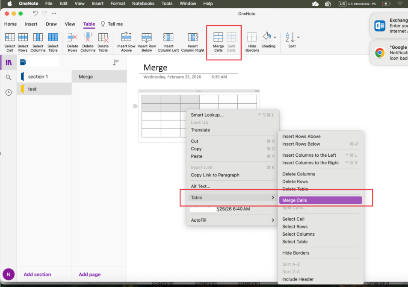Viewport: 408px width, 287px height.
Task: Open recent notes clock icon
Action: tap(9, 92)
